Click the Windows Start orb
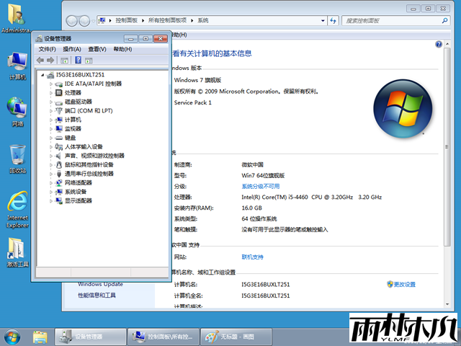 pyautogui.click(x=12, y=337)
